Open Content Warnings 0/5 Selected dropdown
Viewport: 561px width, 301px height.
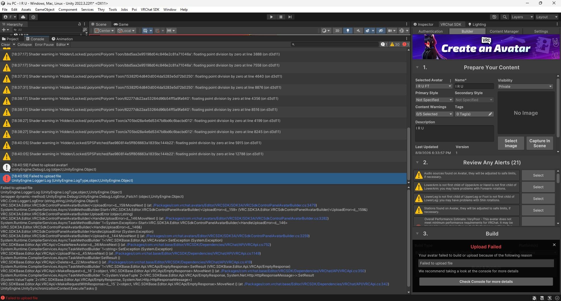pos(434,114)
